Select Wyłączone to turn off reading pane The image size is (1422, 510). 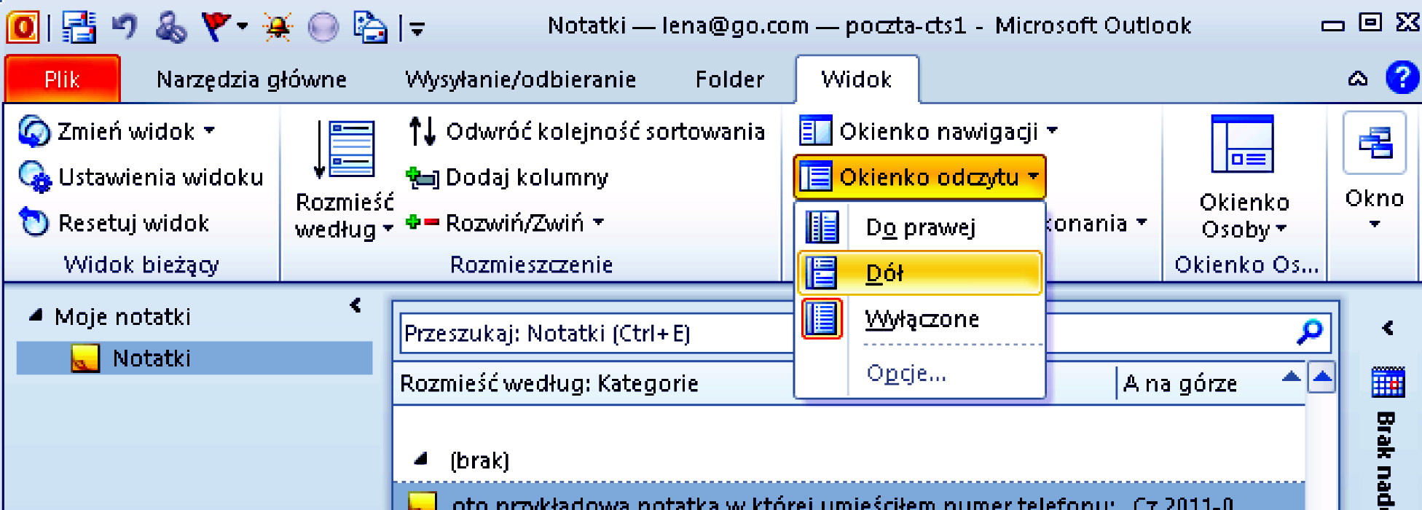coord(921,319)
